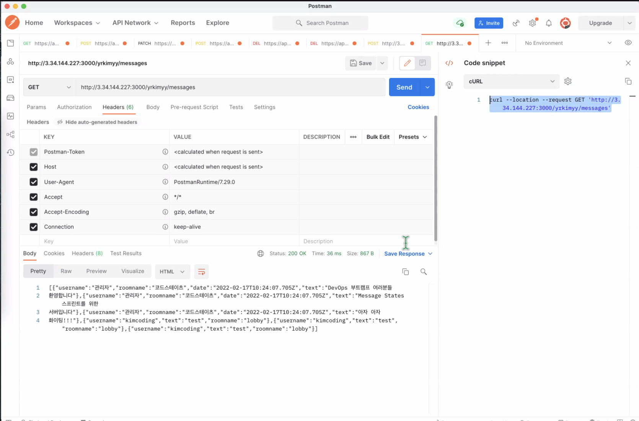Click the Upgrade button
The height and width of the screenshot is (421, 639).
click(600, 23)
